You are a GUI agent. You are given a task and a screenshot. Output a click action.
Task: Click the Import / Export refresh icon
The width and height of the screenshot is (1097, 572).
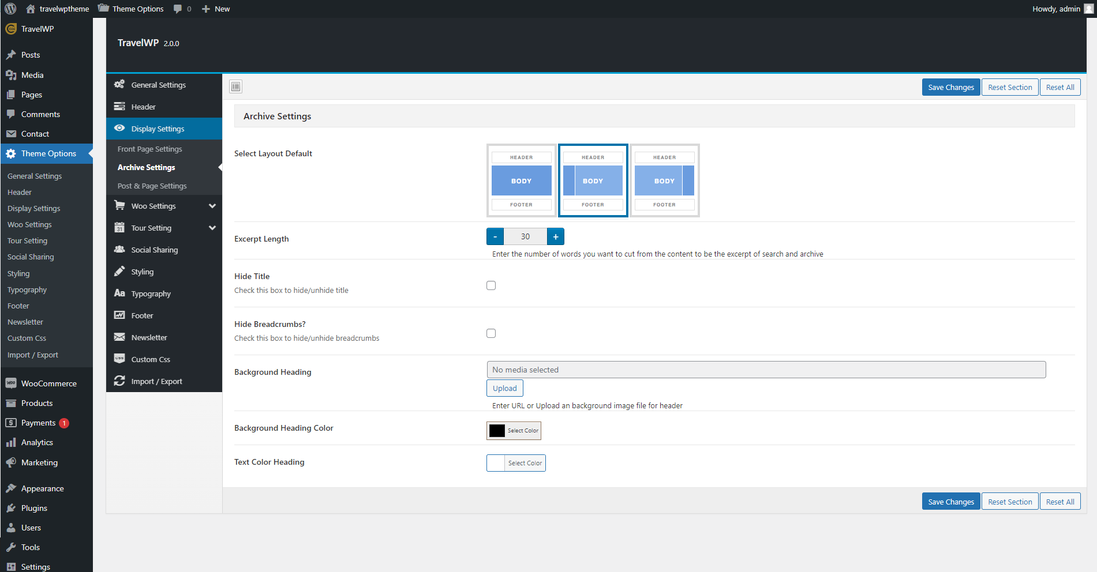(119, 381)
